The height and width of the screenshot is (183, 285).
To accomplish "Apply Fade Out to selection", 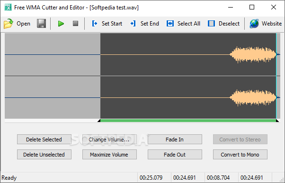I will coord(175,155).
